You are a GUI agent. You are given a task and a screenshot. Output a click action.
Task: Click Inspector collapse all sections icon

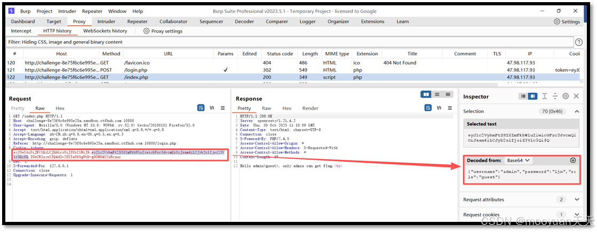(555, 97)
